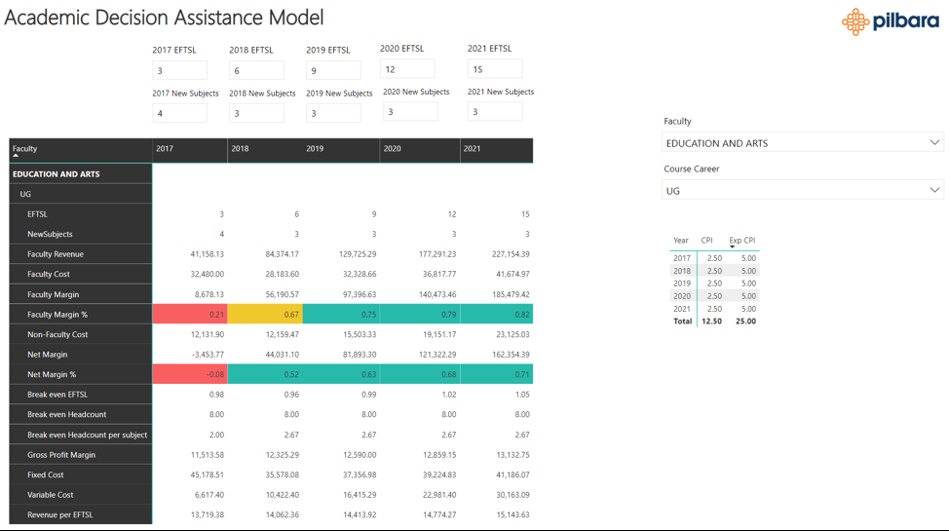Screen dimensions: 949x531
Task: Select the NewSubjects row header
Action: [81, 234]
